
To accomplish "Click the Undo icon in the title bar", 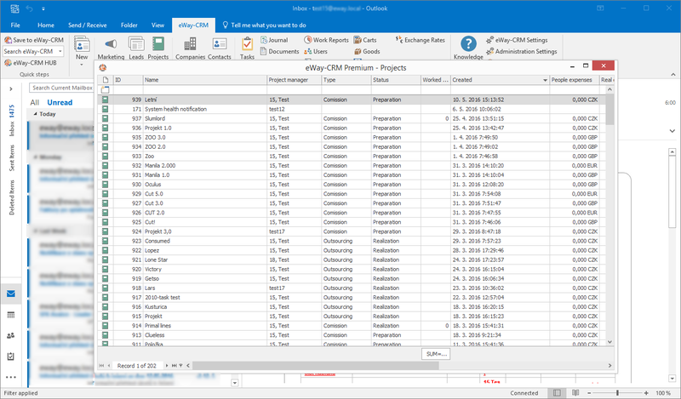I will click(29, 9).
